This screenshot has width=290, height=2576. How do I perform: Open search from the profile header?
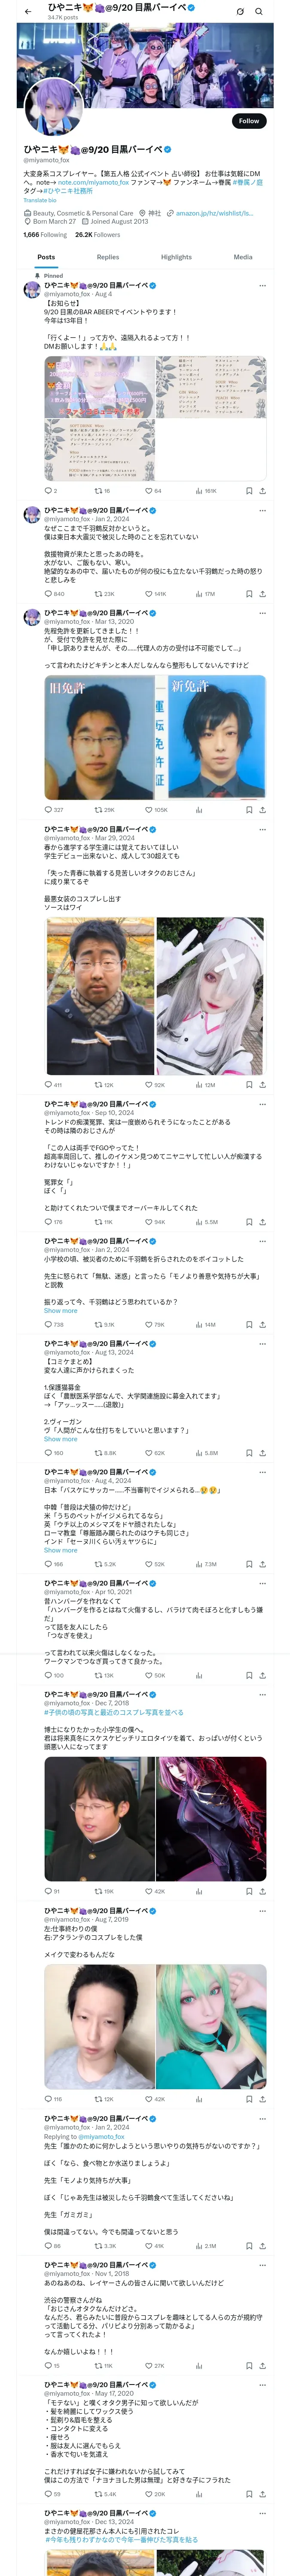click(x=259, y=11)
